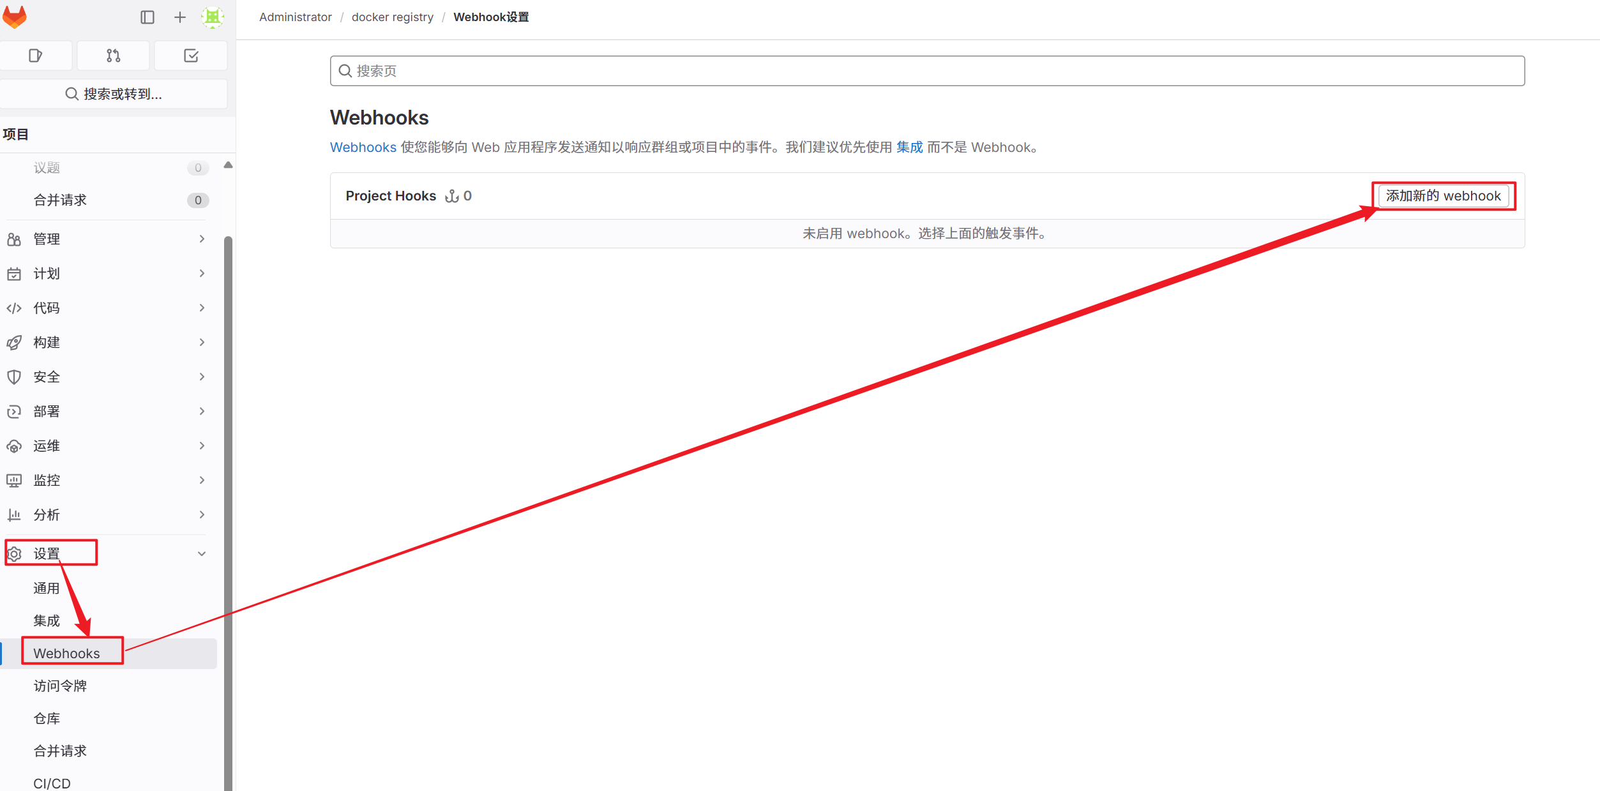Click the Settings gear icon
Image resolution: width=1600 pixels, height=791 pixels.
(x=15, y=554)
